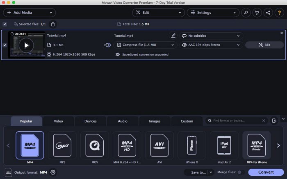287x179 pixels.
Task: Click the convert arrow icon in file row
Action: (x=107, y=45)
